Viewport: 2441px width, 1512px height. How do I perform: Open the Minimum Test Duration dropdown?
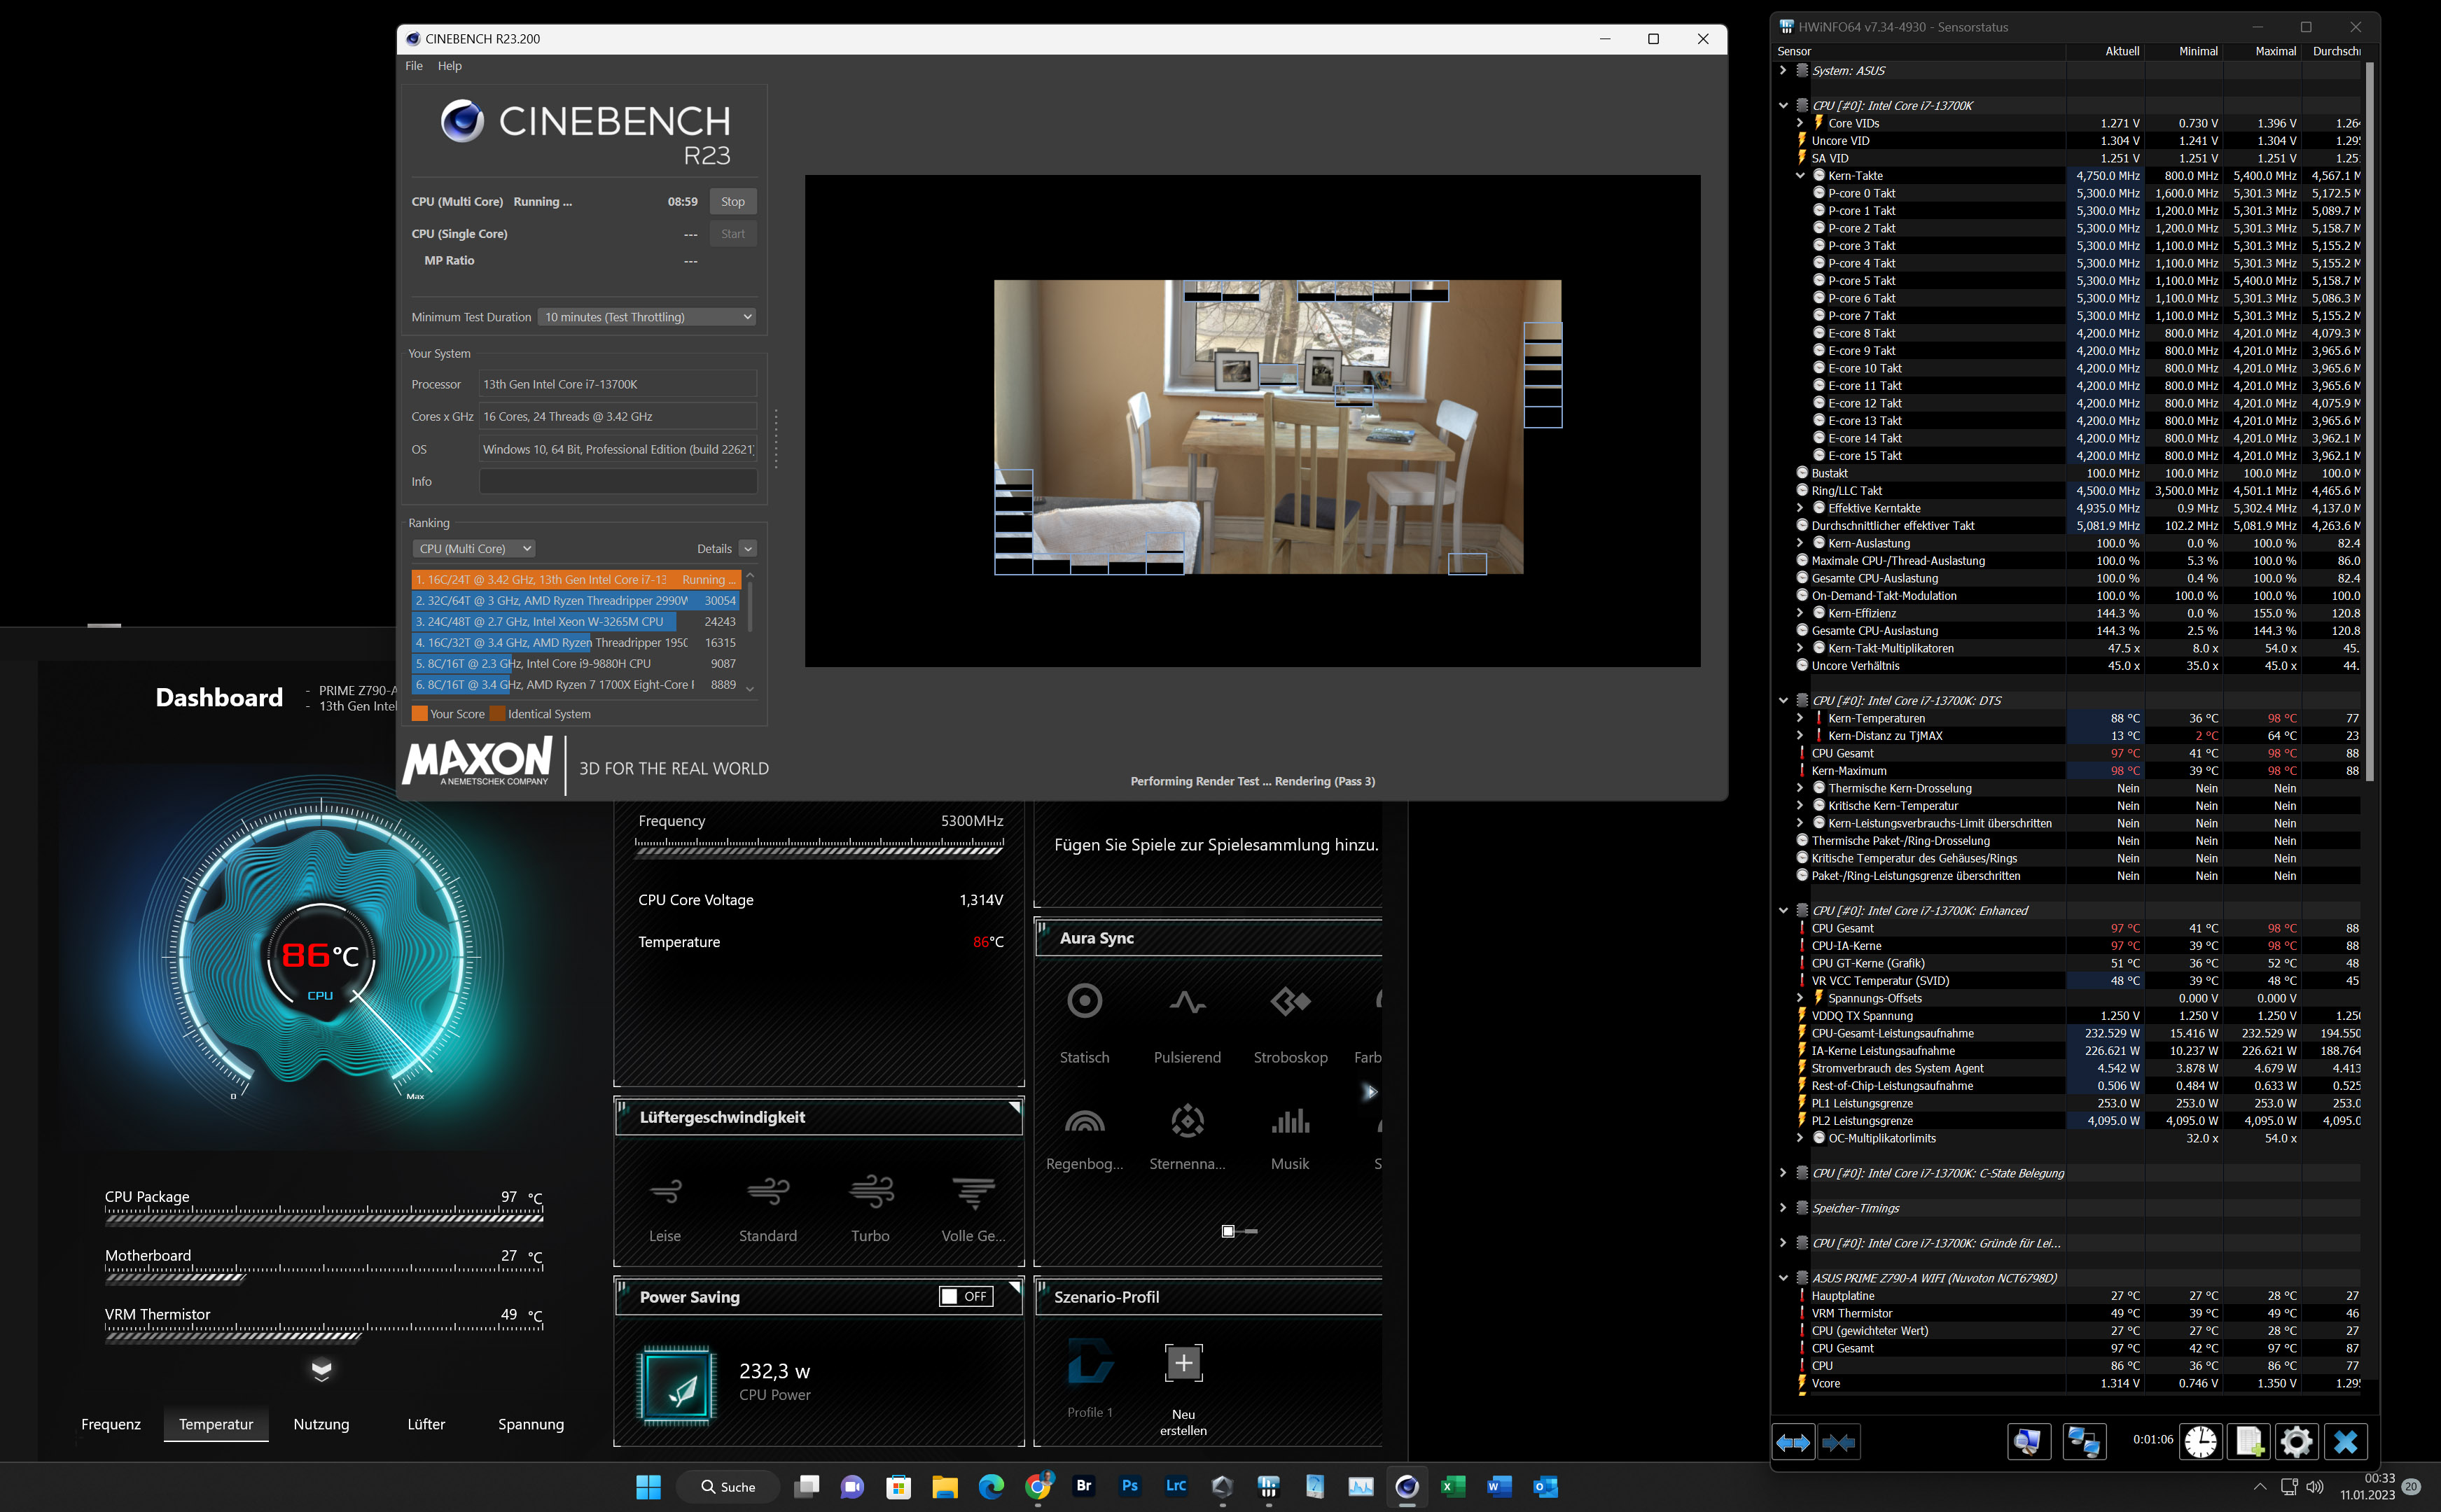647,317
